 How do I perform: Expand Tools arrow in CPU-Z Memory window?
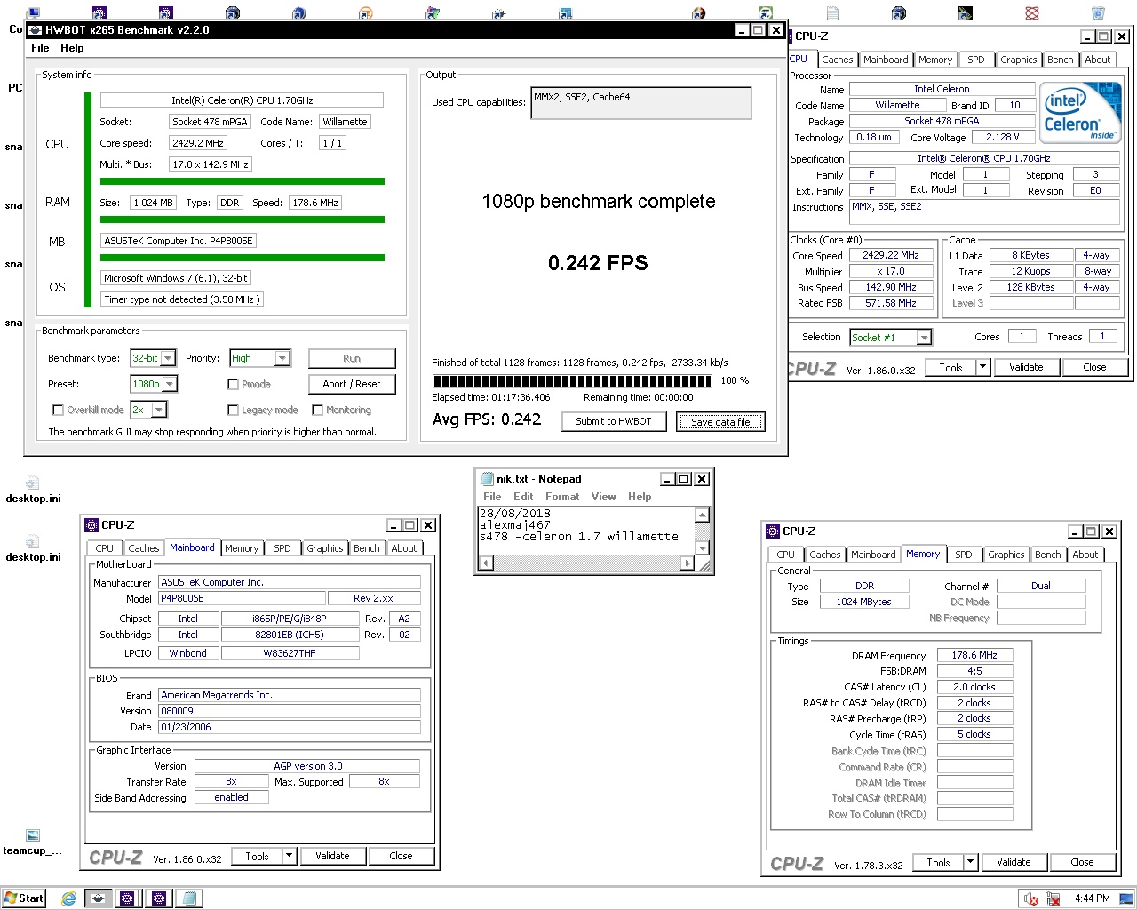[x=970, y=862]
